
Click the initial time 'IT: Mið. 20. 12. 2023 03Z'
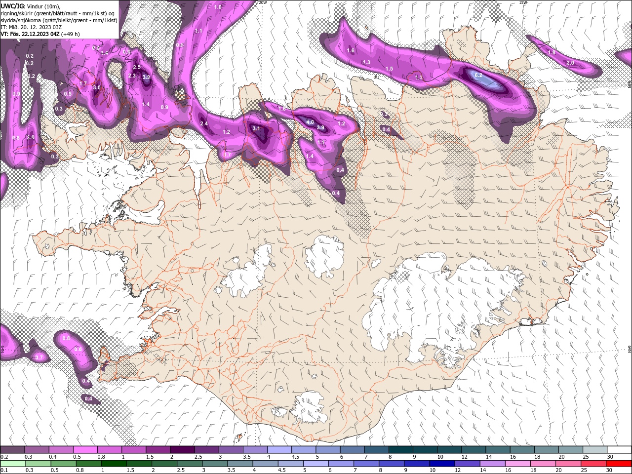tap(31, 27)
